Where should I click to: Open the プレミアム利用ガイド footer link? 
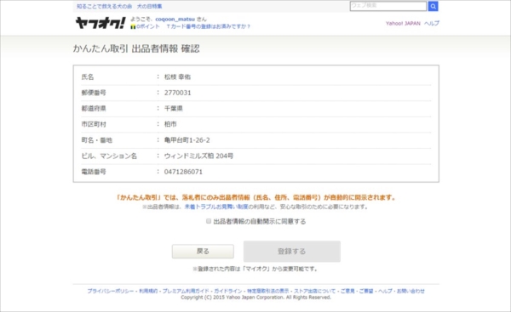[186, 291]
